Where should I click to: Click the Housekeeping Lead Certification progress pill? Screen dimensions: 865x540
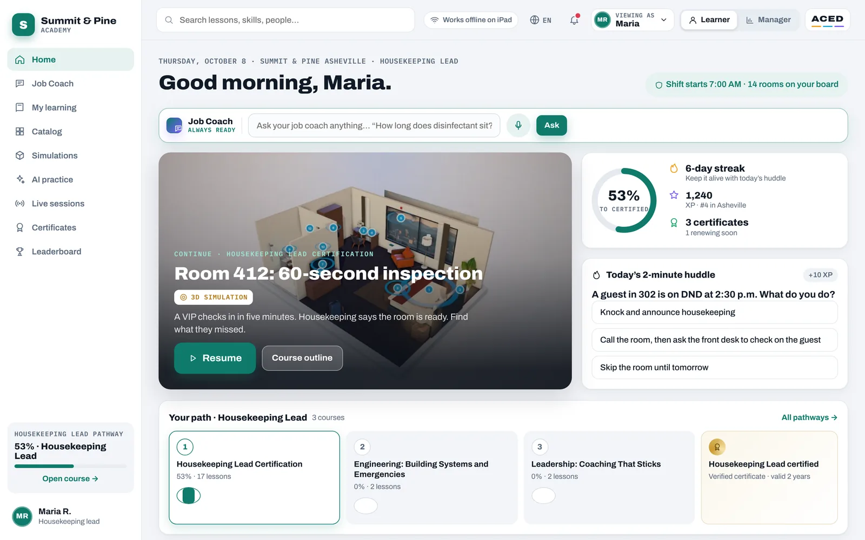(189, 495)
